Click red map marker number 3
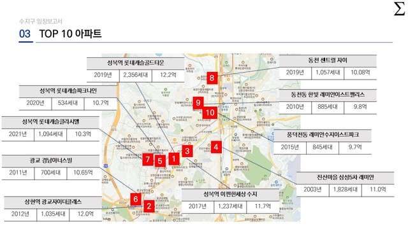 click(187, 151)
